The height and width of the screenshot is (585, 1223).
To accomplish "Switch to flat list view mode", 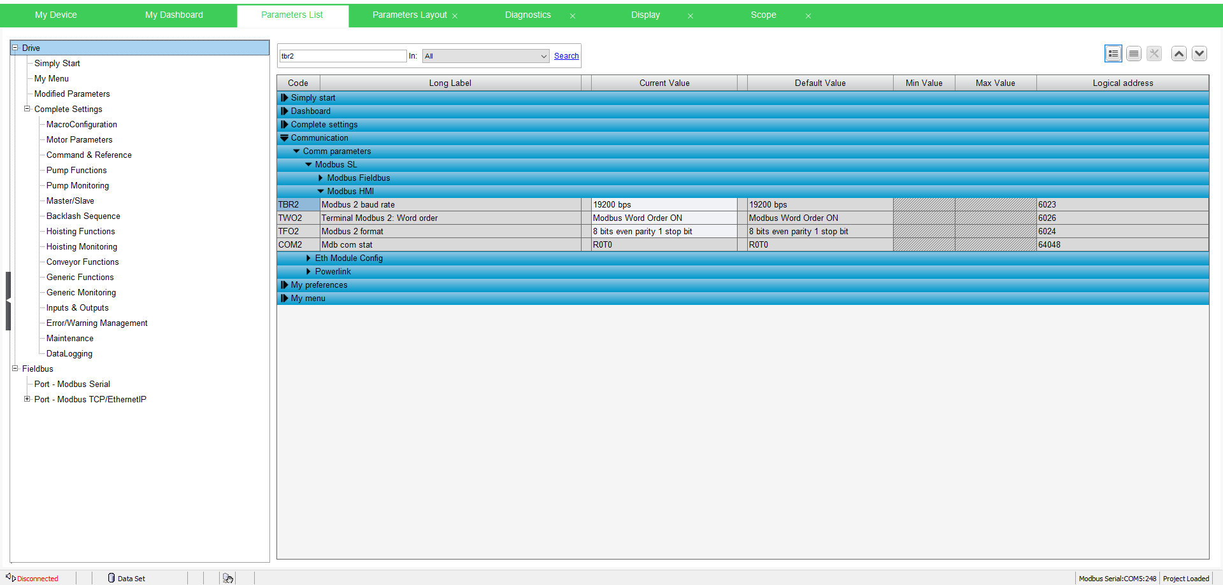I will point(1134,54).
